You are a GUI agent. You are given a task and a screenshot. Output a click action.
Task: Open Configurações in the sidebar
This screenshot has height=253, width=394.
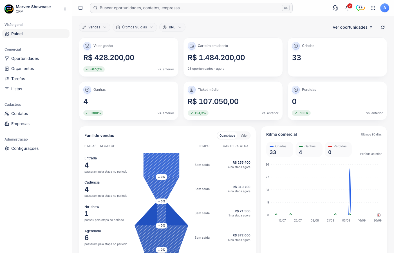[36, 148]
